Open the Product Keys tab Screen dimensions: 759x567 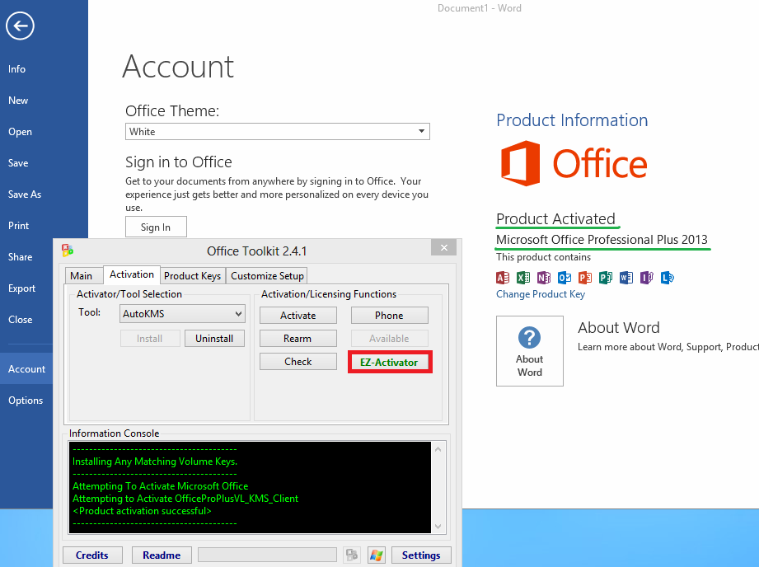[x=192, y=275]
